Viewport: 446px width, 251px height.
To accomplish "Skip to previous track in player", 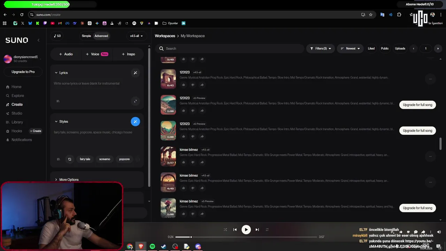I will (235, 230).
